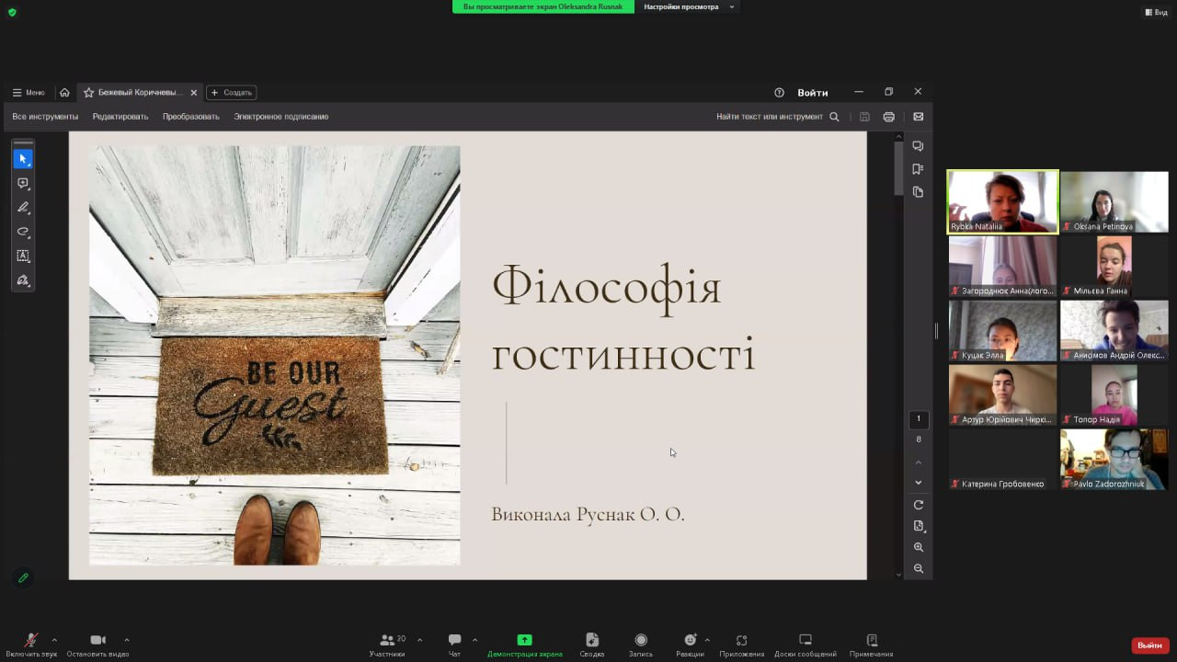Screen dimensions: 1177x662
Task: Open Все инструменты tab
Action: click(x=45, y=117)
